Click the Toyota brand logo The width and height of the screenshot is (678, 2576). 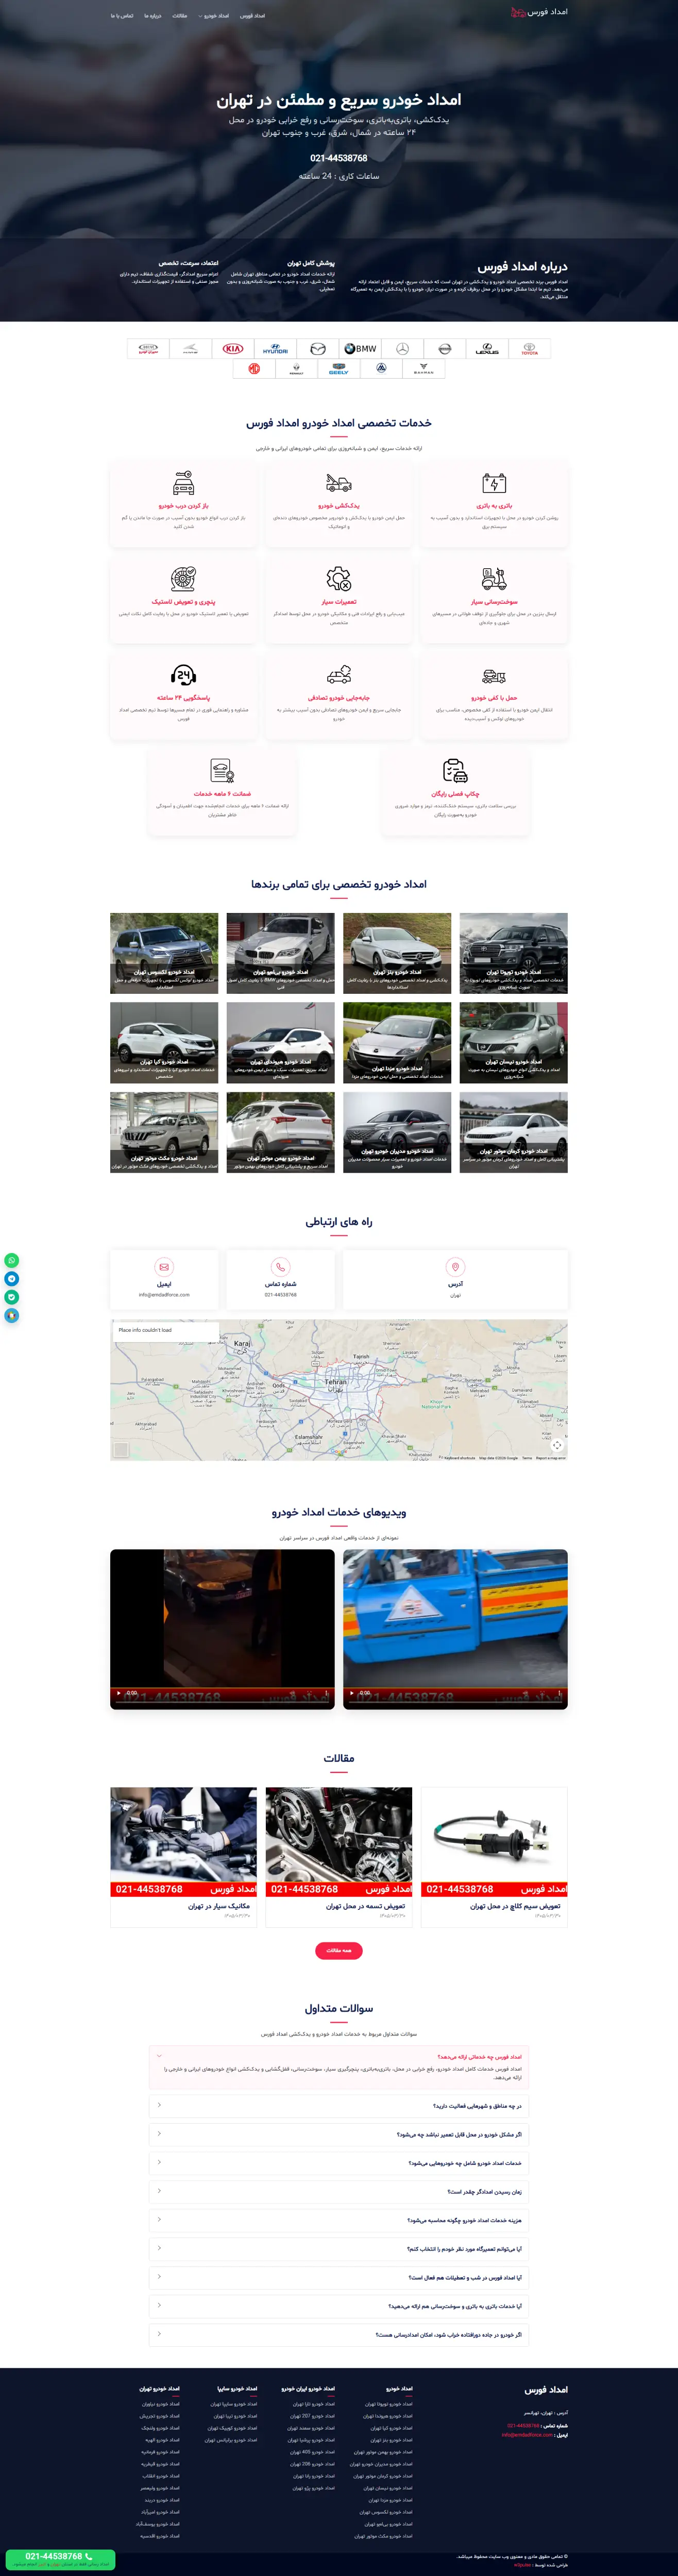coord(530,349)
